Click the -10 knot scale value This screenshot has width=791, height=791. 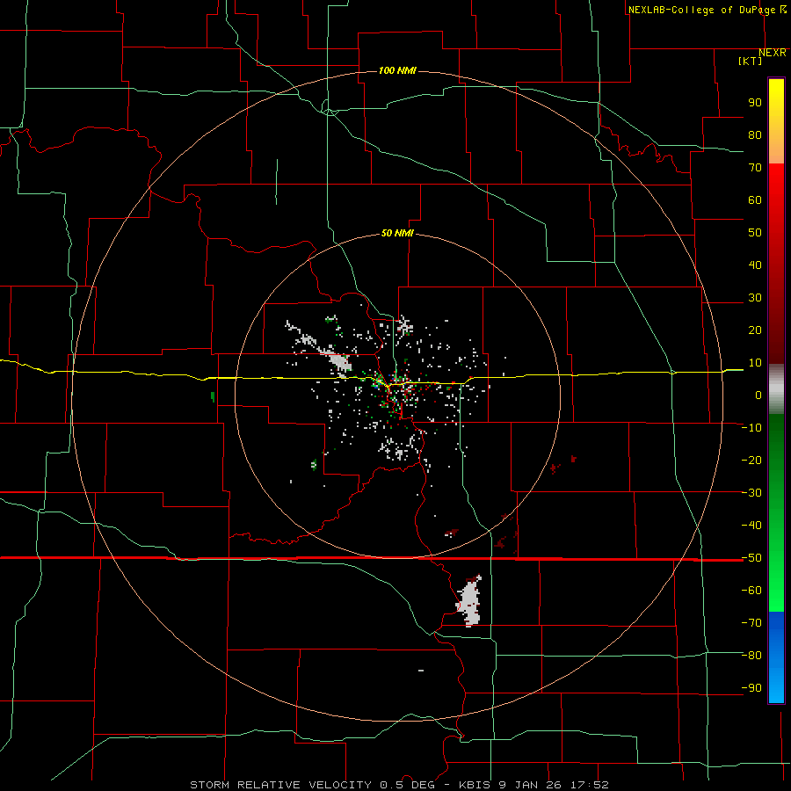click(x=751, y=428)
